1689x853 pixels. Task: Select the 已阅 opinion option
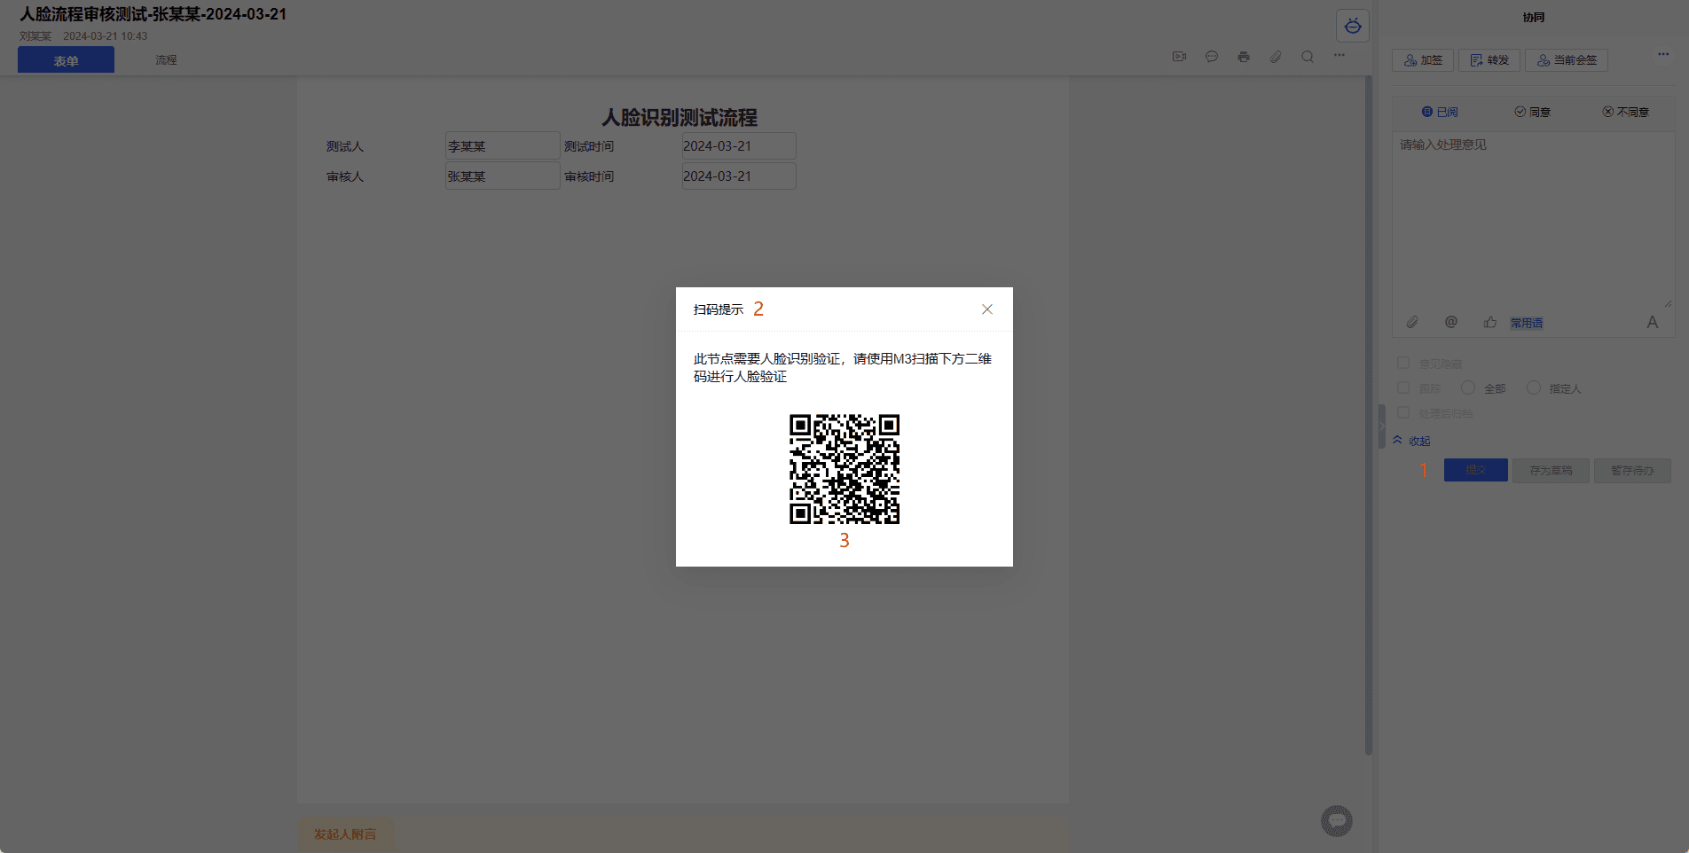[x=1440, y=112]
